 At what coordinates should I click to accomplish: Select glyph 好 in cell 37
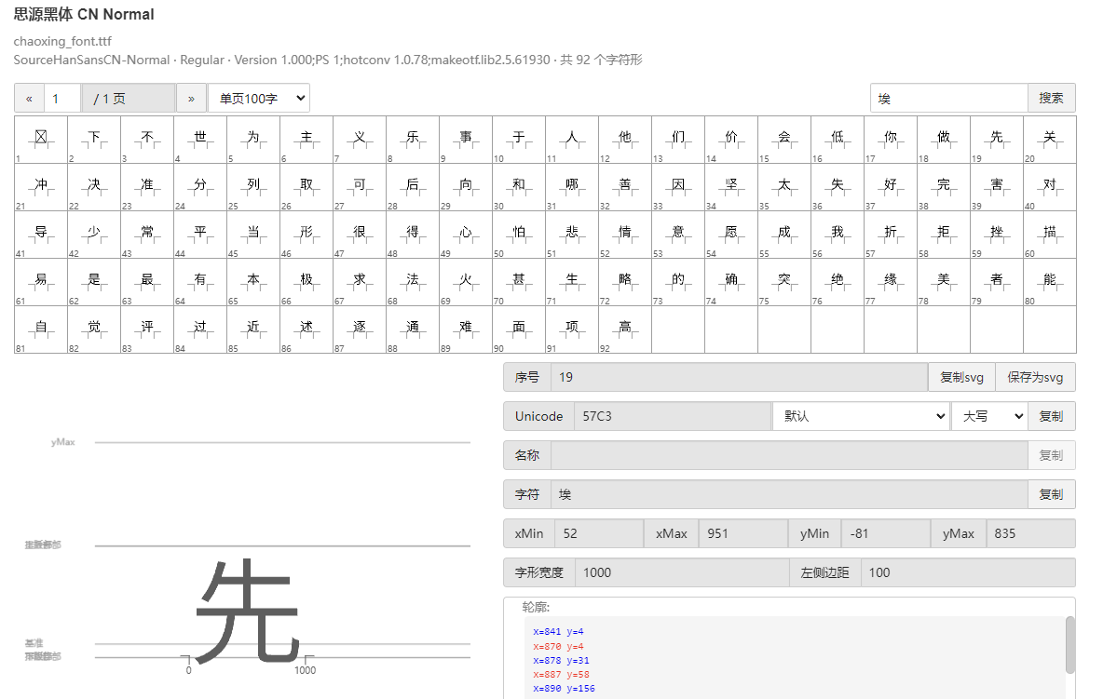click(891, 188)
